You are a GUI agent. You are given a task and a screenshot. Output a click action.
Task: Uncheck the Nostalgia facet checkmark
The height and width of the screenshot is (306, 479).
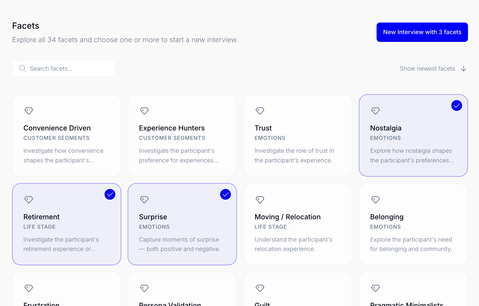click(x=456, y=105)
